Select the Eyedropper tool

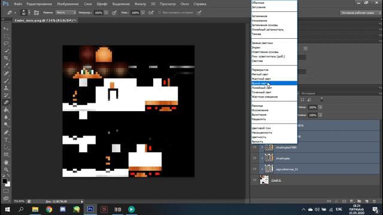tap(6, 65)
